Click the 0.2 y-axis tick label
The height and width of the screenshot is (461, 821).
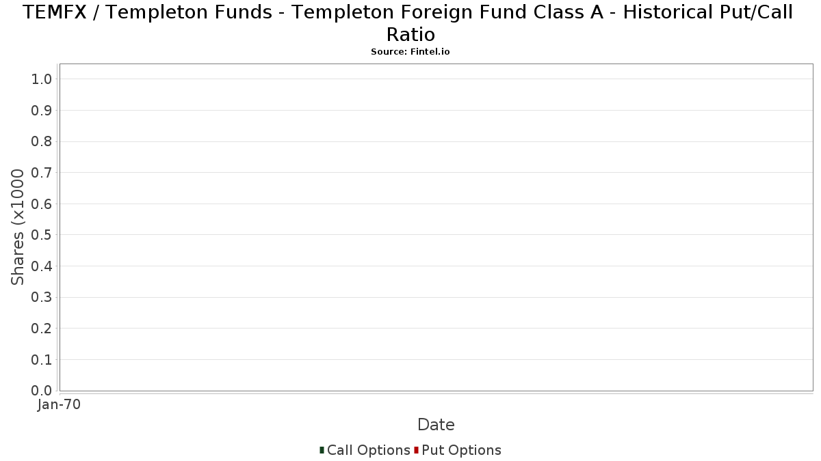click(x=42, y=329)
